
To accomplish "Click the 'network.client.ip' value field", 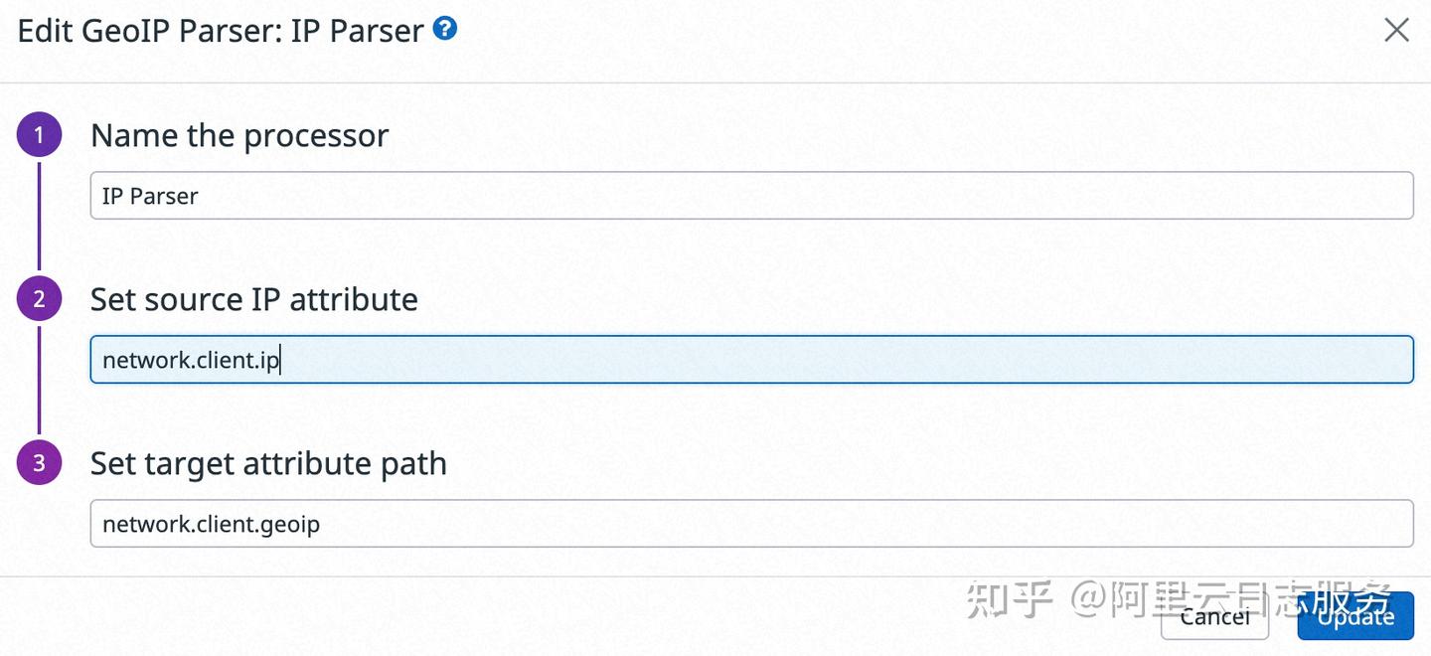I will point(751,359).
